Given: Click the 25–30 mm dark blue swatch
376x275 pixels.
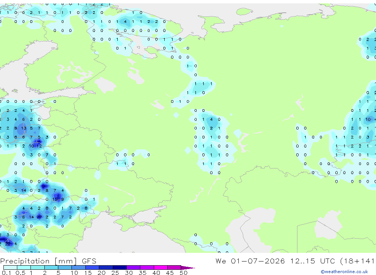Looking at the screenshot, I should pyautogui.click(x=120, y=267).
